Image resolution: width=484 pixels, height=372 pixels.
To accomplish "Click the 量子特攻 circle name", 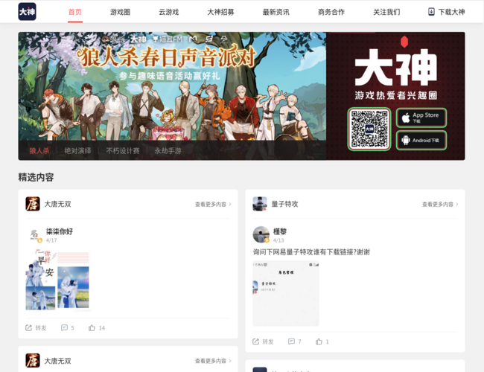I will (284, 204).
